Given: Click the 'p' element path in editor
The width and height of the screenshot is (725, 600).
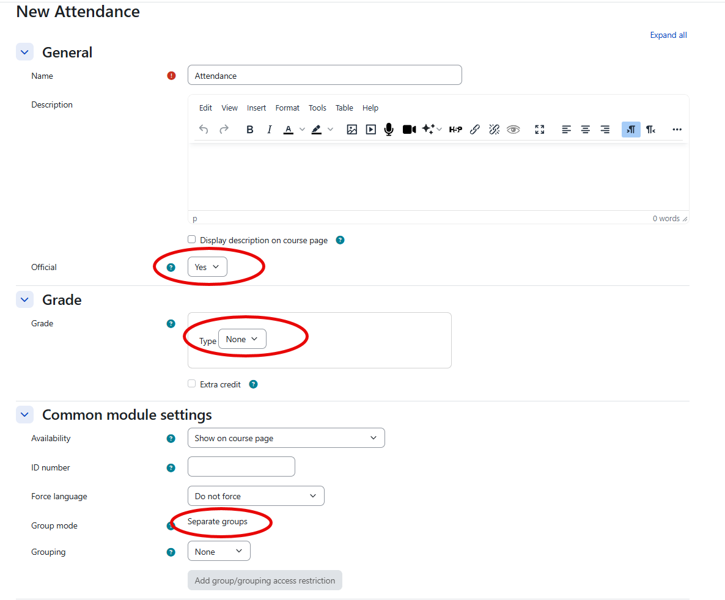Looking at the screenshot, I should pyautogui.click(x=194, y=219).
